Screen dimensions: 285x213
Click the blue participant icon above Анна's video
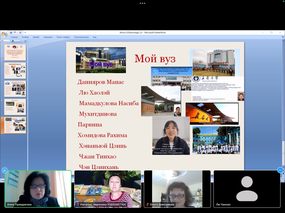[4, 170]
